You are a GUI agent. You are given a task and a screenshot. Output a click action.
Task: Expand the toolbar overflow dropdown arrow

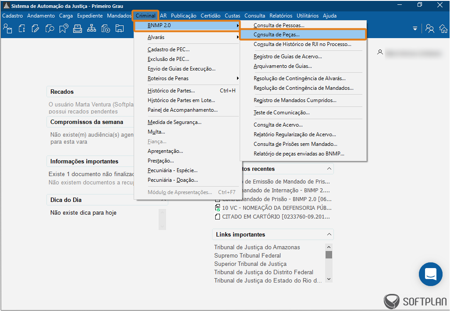(x=415, y=29)
